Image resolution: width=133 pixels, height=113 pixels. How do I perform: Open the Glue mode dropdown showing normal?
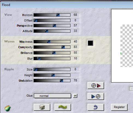tap(52, 96)
